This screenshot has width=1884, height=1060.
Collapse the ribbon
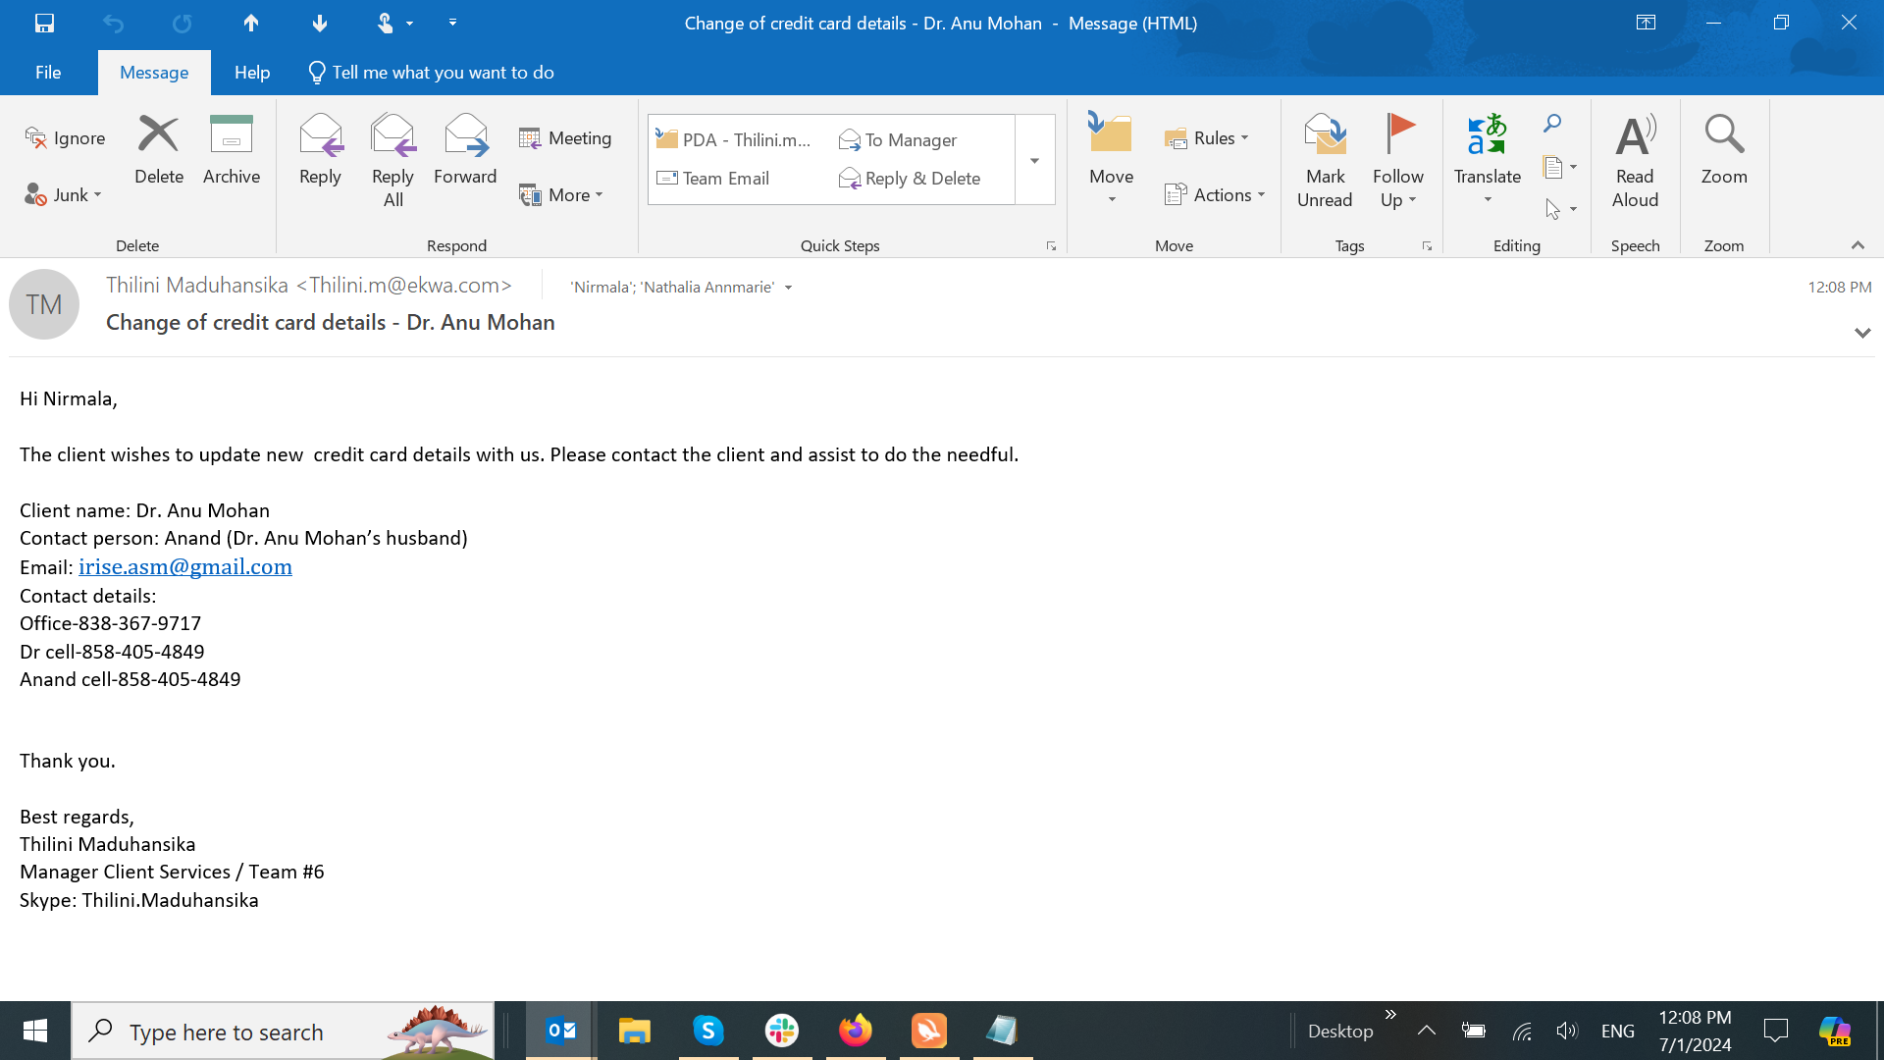1858,245
